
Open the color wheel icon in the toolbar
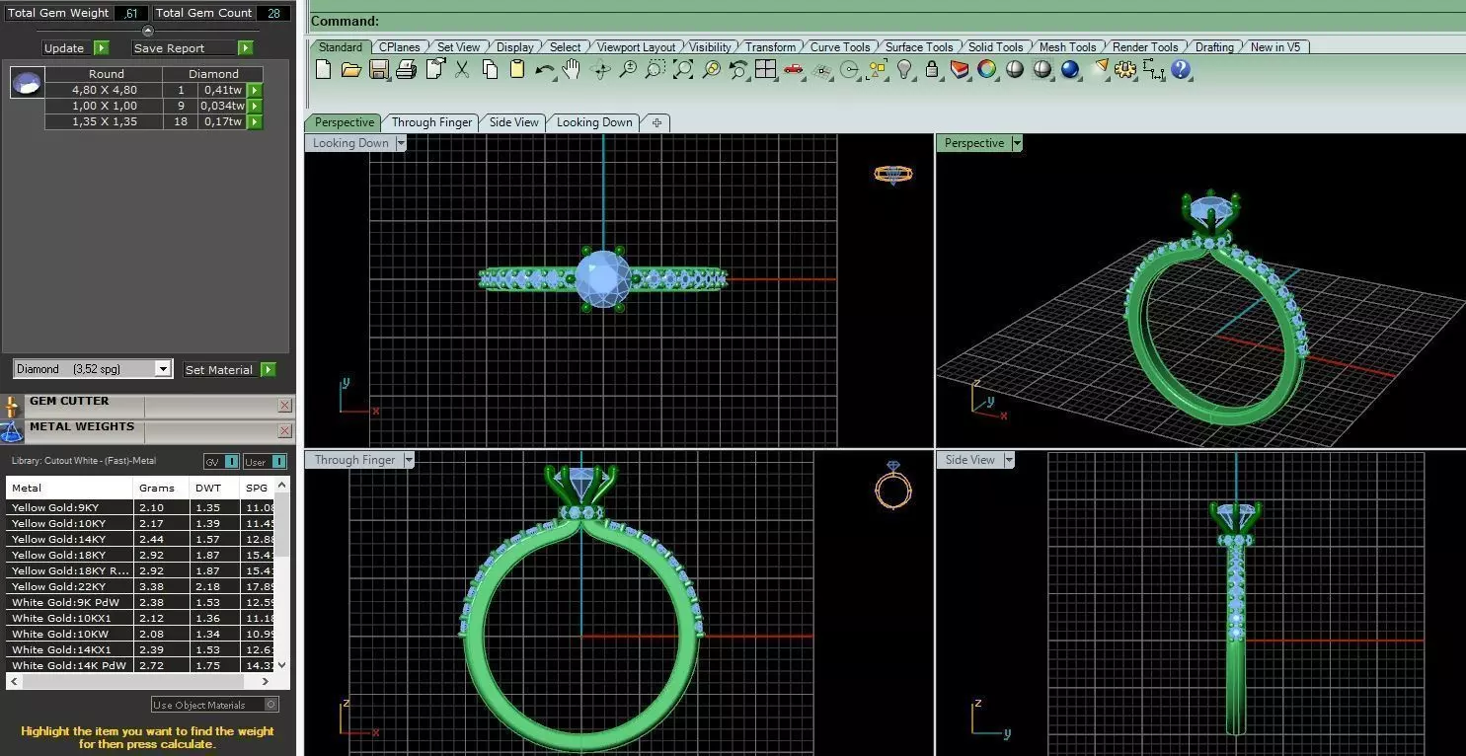coord(986,69)
